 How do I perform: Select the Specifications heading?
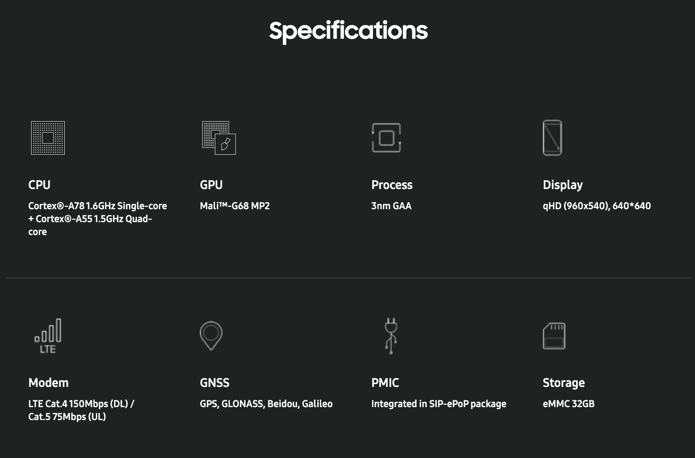click(348, 31)
